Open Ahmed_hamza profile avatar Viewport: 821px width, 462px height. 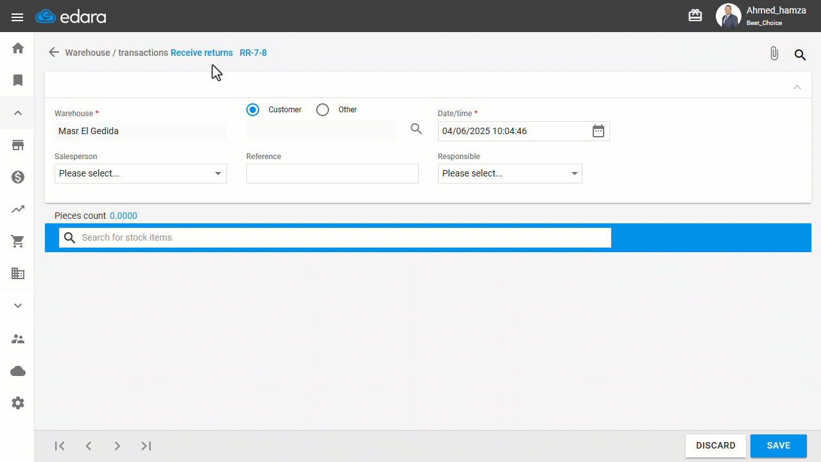pyautogui.click(x=728, y=16)
